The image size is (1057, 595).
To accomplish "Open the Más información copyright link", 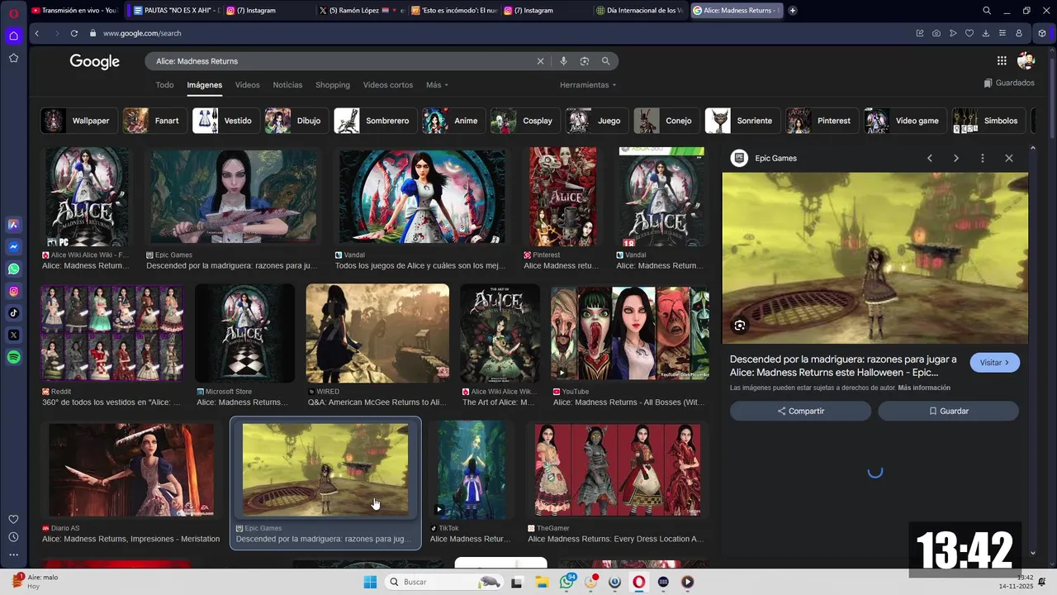I will [x=924, y=388].
